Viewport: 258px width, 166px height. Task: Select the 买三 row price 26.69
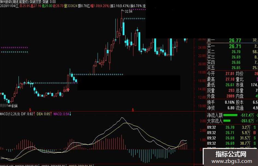[236, 57]
